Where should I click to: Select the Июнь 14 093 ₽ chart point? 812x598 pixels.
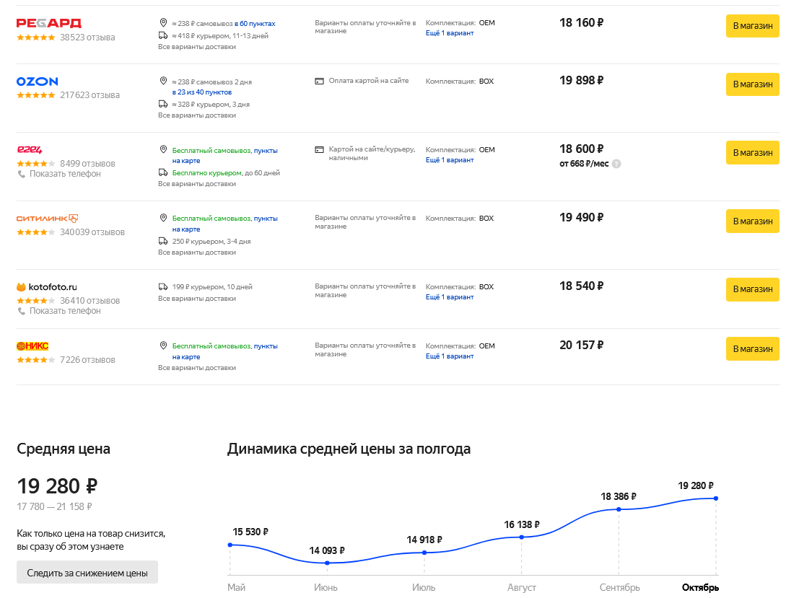point(327,563)
